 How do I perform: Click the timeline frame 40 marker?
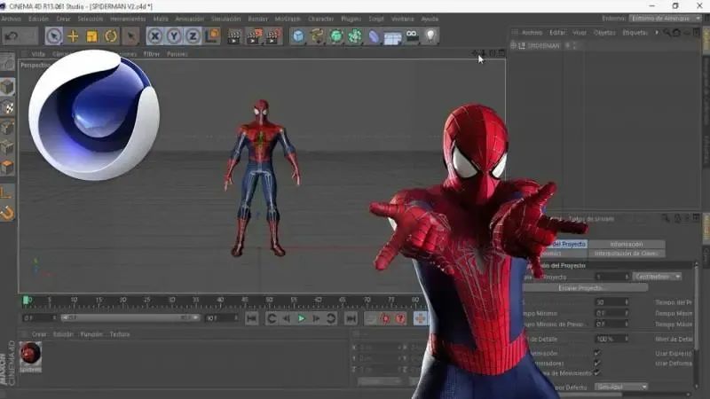[x=220, y=301]
